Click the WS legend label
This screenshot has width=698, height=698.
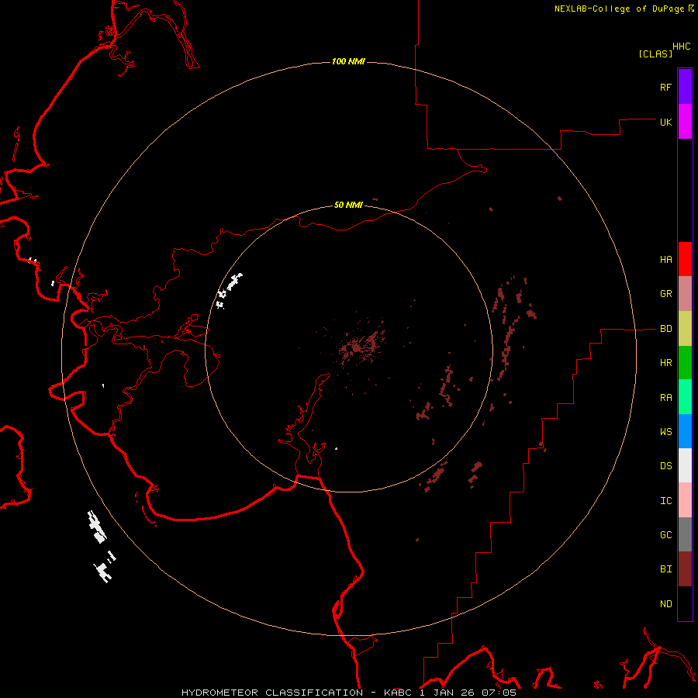click(x=665, y=432)
